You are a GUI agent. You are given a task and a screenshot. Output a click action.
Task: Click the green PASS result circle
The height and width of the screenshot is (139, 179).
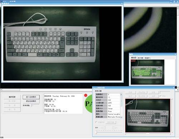tap(88, 104)
